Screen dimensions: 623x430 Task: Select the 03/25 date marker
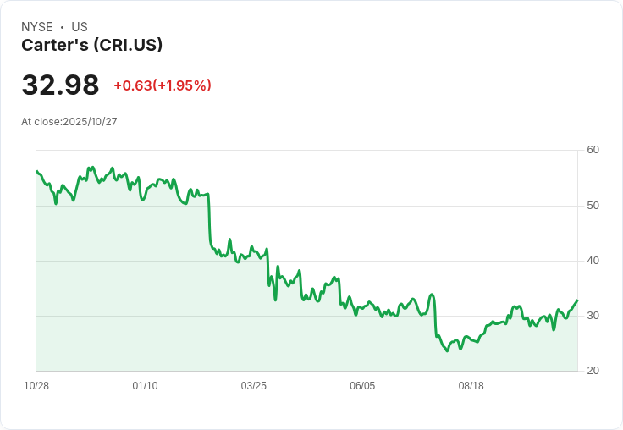(x=253, y=386)
